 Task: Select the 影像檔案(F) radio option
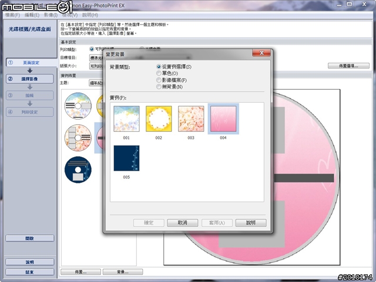tap(172, 80)
